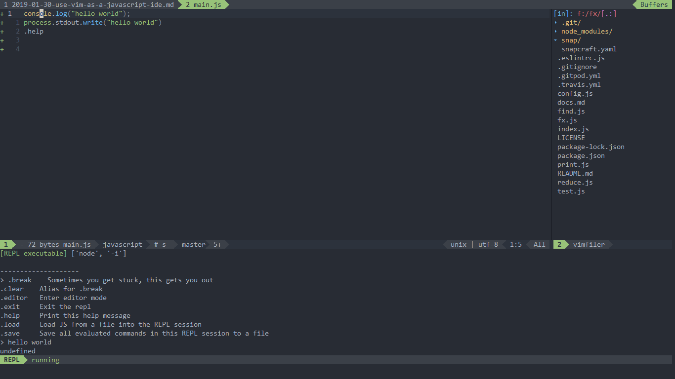Click the 1:5 cursor position indicator
The height and width of the screenshot is (379, 675).
(516, 244)
